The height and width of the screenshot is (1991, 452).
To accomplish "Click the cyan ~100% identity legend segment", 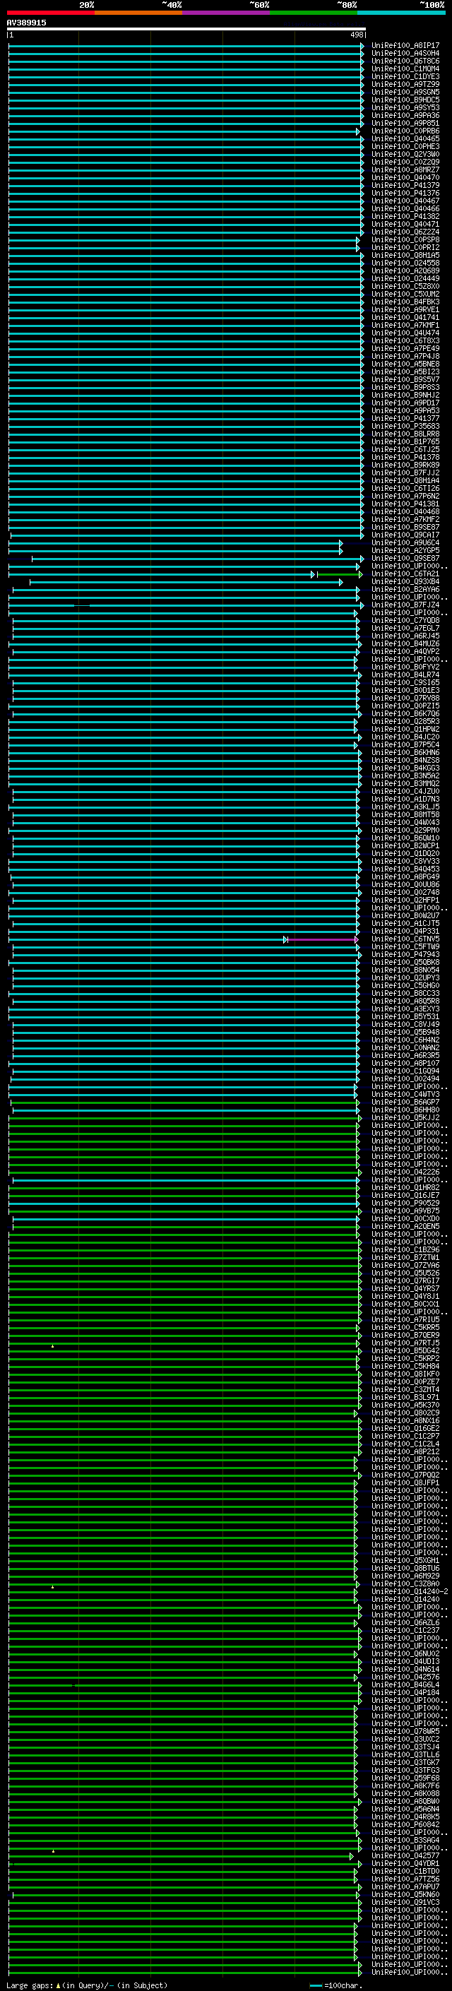I will click(402, 13).
